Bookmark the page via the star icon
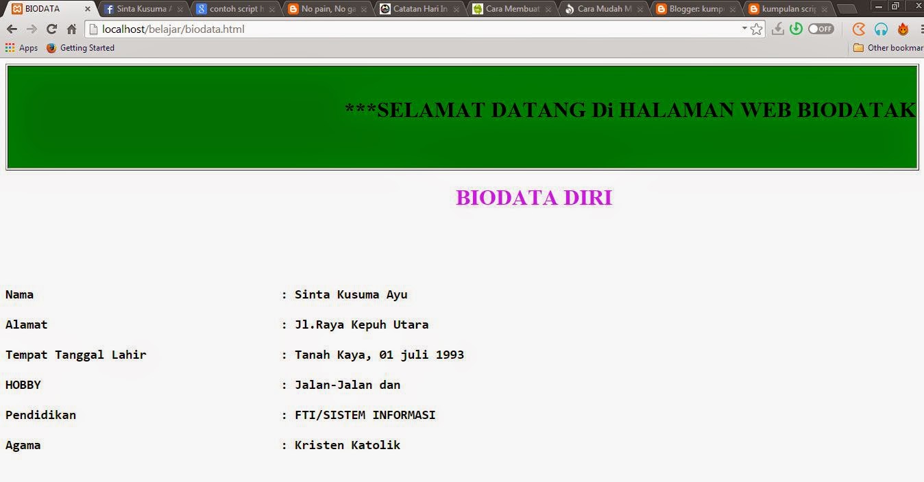924x482 pixels. tap(757, 29)
